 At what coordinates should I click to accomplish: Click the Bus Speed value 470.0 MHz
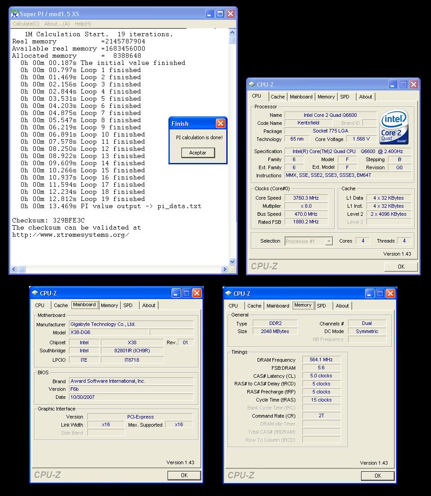tap(306, 214)
